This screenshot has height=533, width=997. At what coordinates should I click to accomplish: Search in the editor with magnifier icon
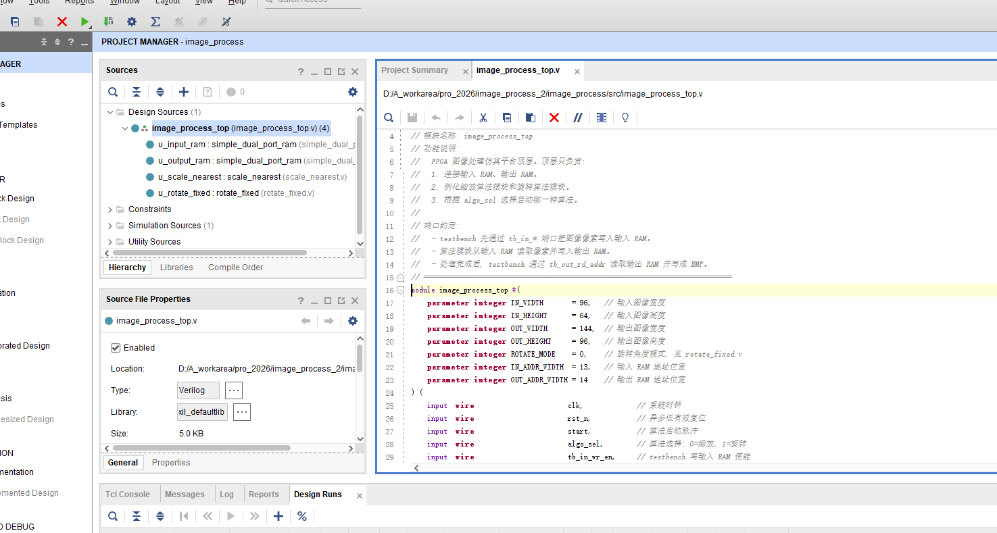coord(389,118)
